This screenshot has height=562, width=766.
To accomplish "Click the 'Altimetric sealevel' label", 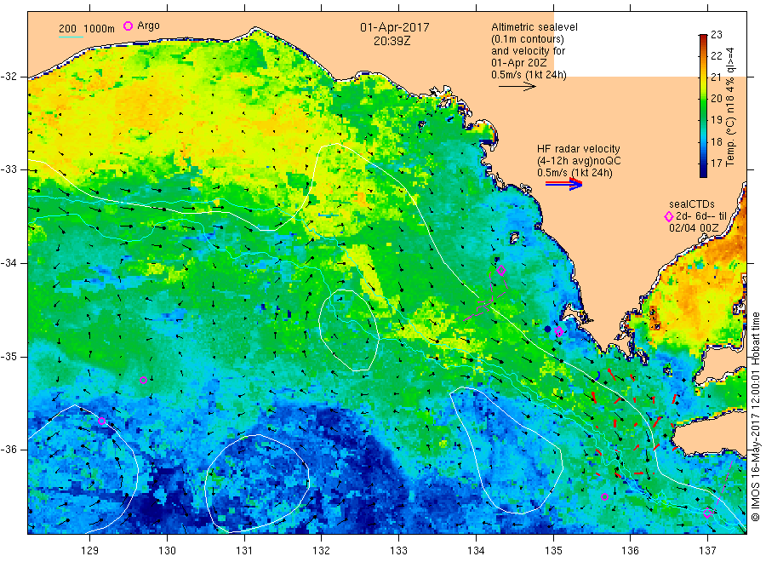I will click(x=534, y=27).
